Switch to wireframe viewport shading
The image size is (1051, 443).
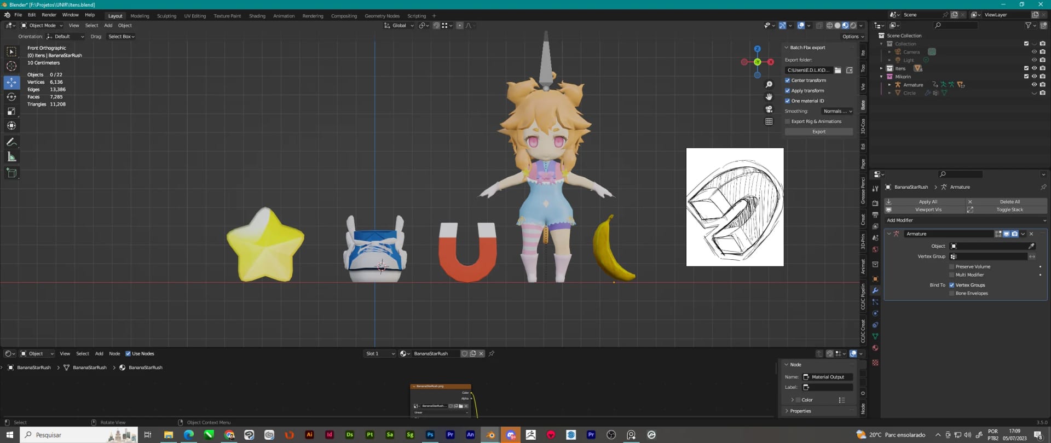830,25
